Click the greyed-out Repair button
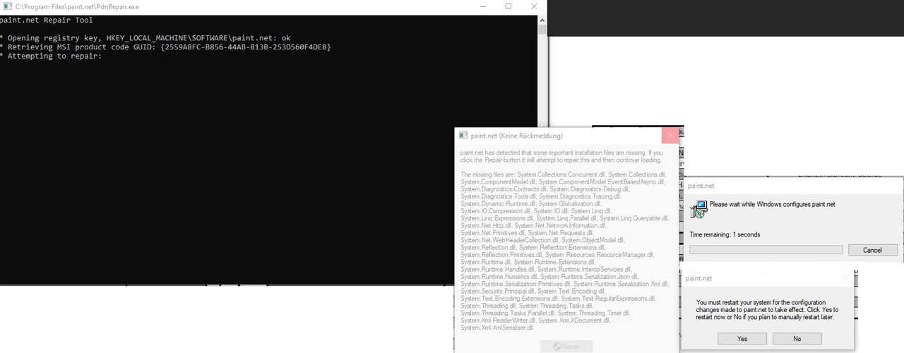Screen dimensions: 904x353 coord(566,347)
